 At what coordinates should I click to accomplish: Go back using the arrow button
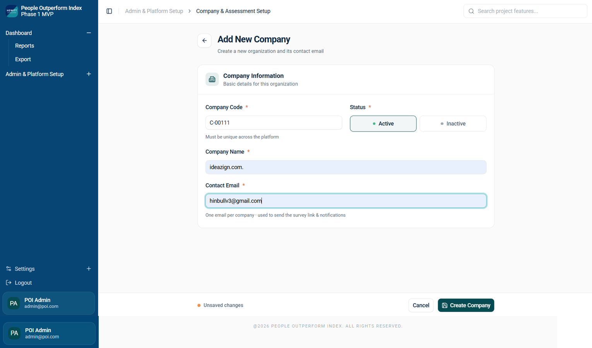point(204,41)
